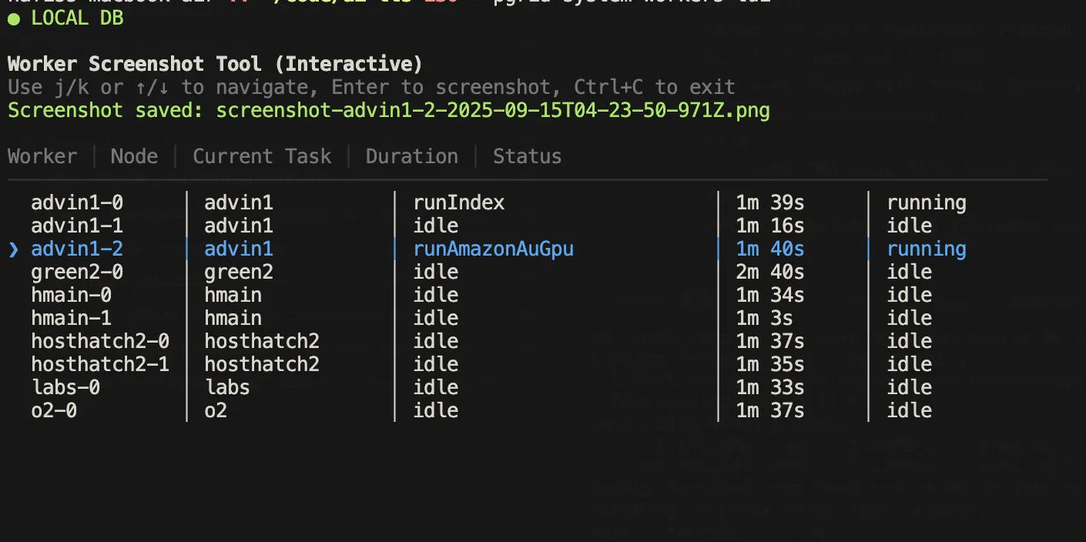1086x542 pixels.
Task: Click the Duration column header
Action: pos(411,156)
